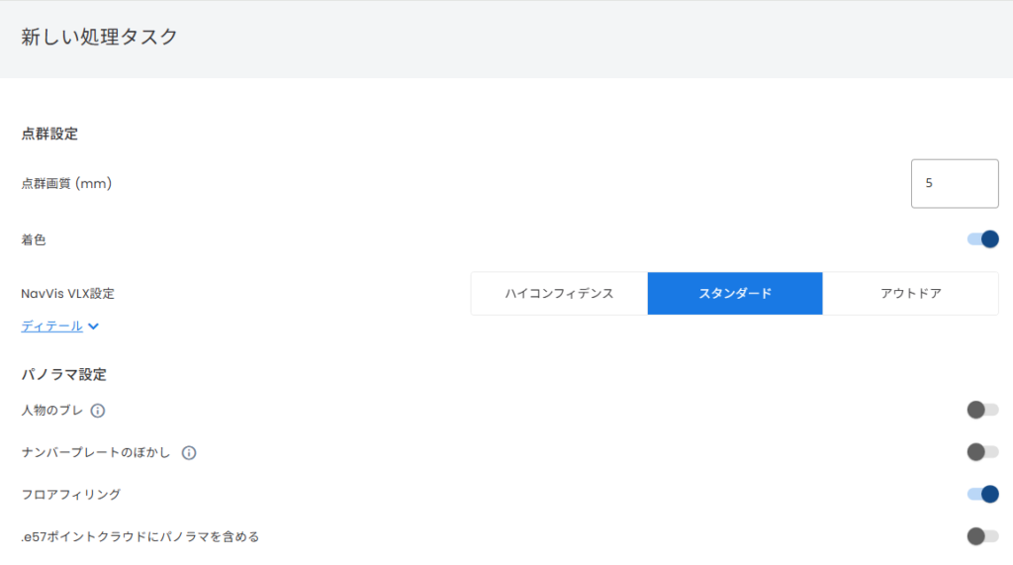1013x565 pixels.
Task: Enable the 人物のブレ toggle
Action: [982, 410]
